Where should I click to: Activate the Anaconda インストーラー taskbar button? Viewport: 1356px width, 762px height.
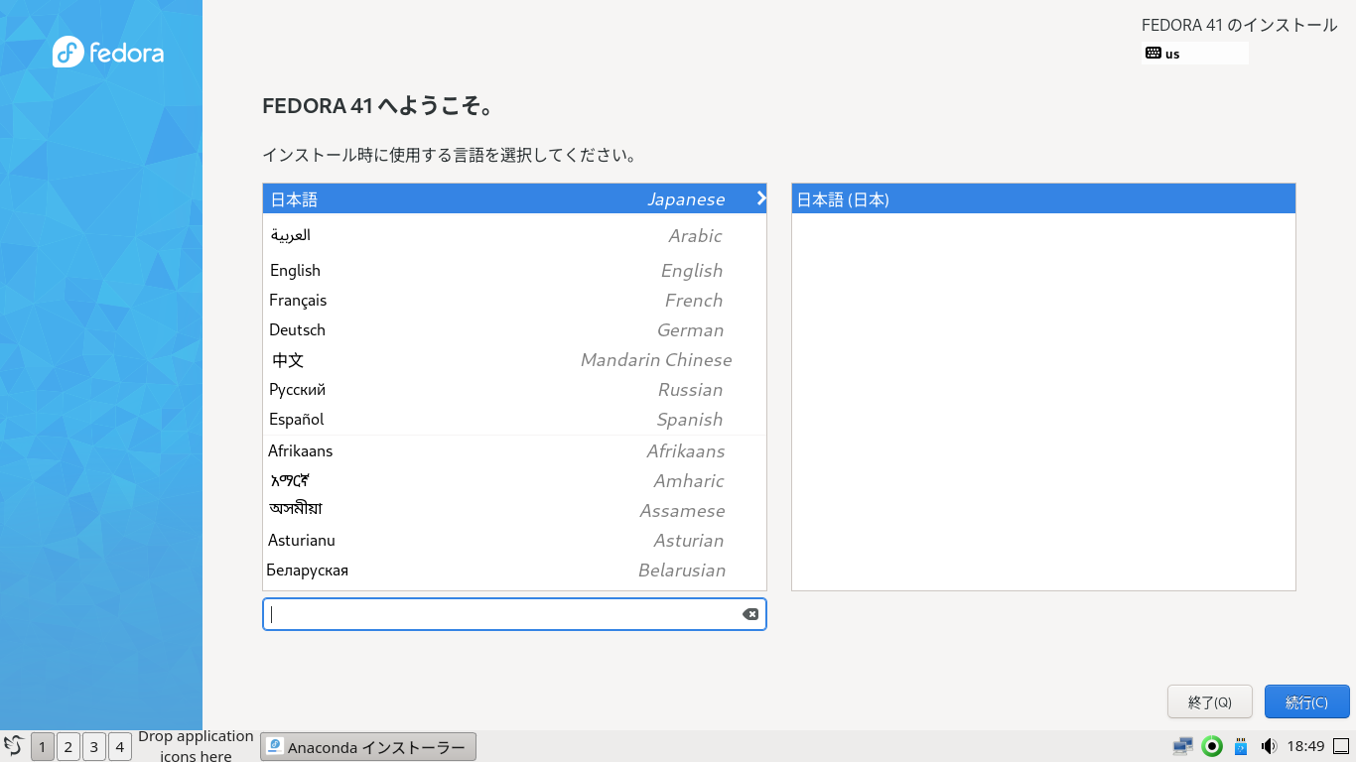coord(368,746)
